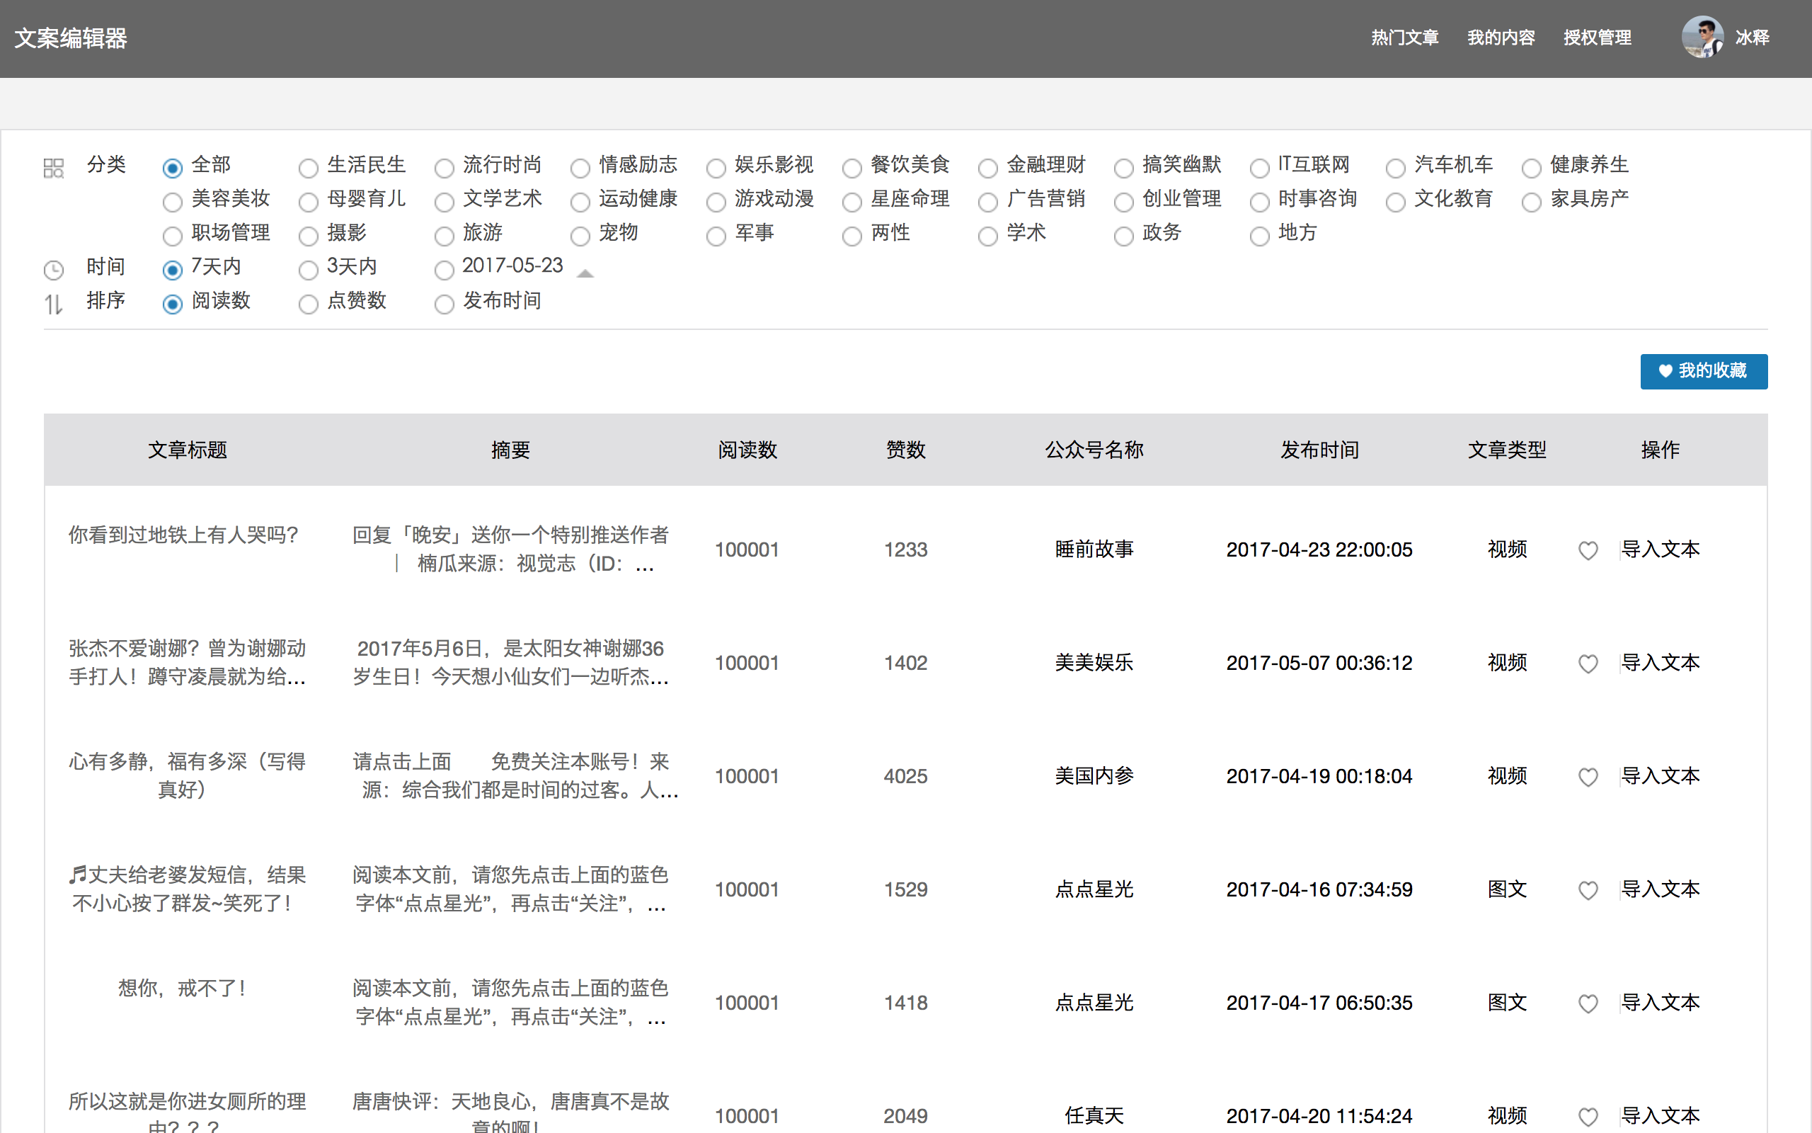The image size is (1812, 1133).
Task: Favorite the 美国内参 article via heart
Action: pos(1588,777)
